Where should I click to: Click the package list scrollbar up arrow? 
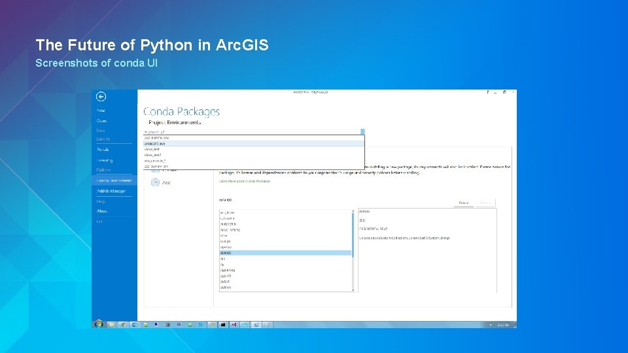click(x=353, y=211)
